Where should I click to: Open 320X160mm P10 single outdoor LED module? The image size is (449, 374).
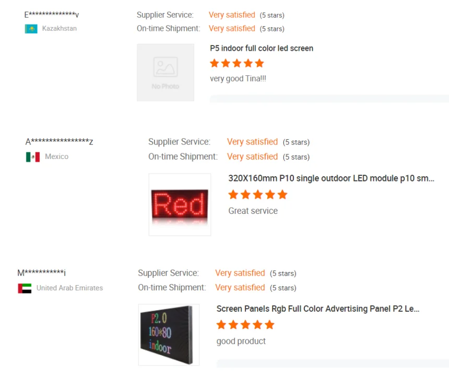pyautogui.click(x=332, y=178)
